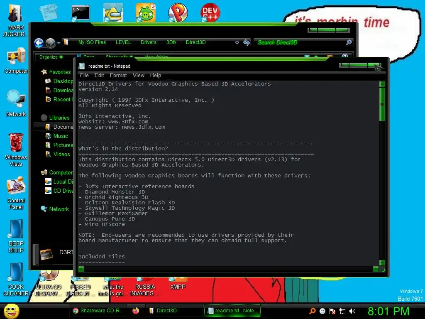The height and width of the screenshot is (319, 425).
Task: Open Computer desktop icon
Action: pos(16,60)
